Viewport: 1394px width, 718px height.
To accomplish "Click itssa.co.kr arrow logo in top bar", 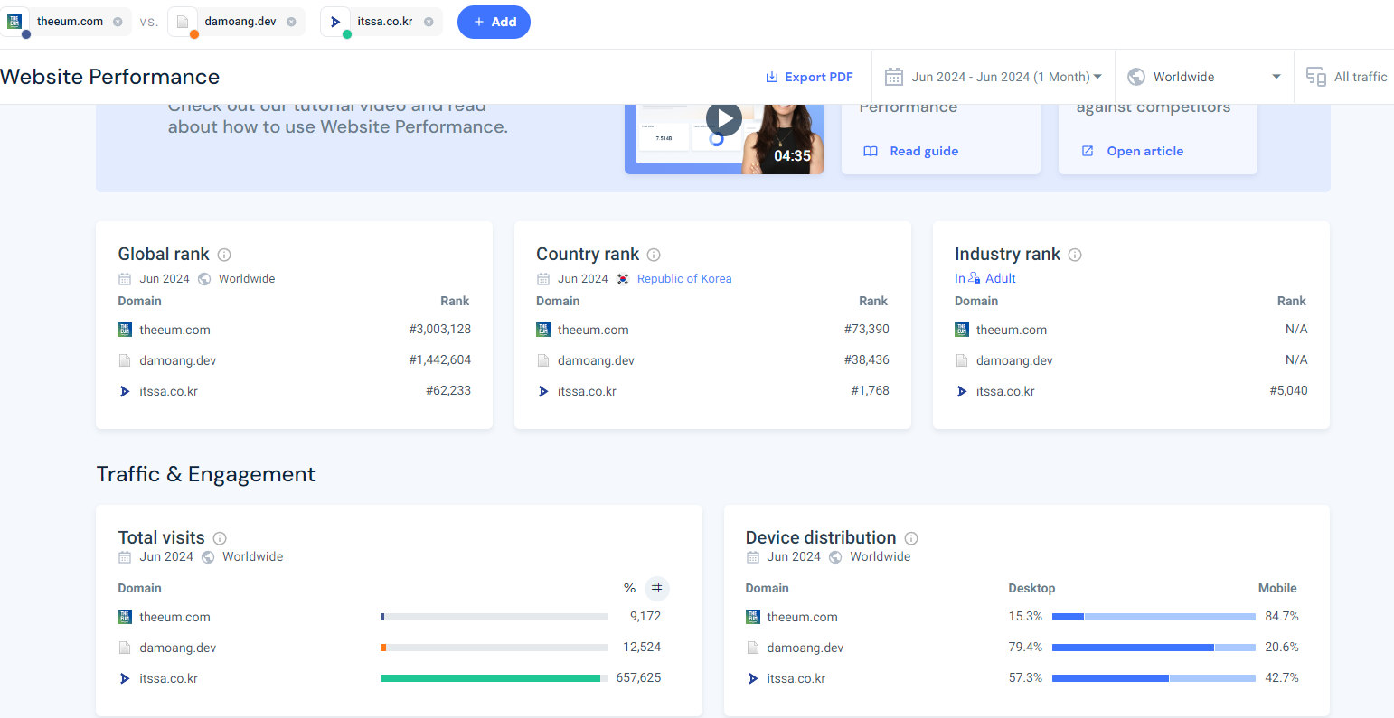I will tap(335, 22).
